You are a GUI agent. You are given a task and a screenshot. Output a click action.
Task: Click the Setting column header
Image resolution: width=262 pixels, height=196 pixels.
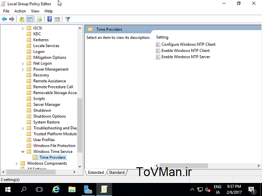[x=162, y=37]
